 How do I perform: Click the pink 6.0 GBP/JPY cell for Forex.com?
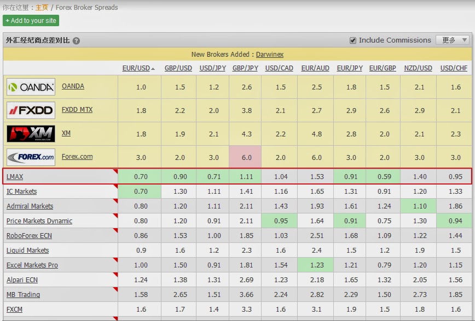coord(245,157)
